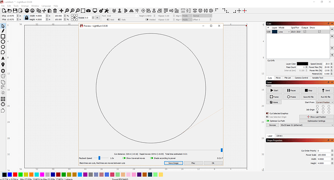Open Settings with the gears icon

pyautogui.click(x=101, y=11)
